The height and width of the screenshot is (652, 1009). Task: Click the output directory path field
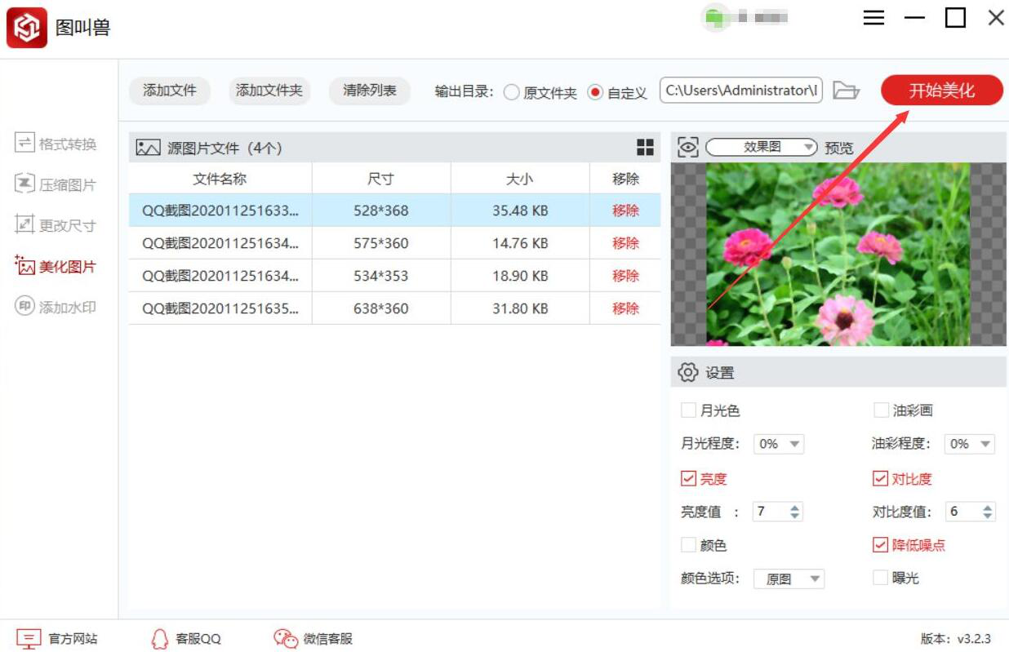(740, 90)
